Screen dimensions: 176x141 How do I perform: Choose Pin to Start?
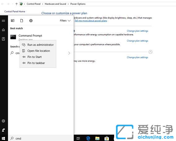click(x=38, y=57)
